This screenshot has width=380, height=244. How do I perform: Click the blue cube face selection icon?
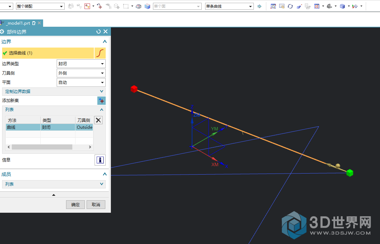pos(147,6)
